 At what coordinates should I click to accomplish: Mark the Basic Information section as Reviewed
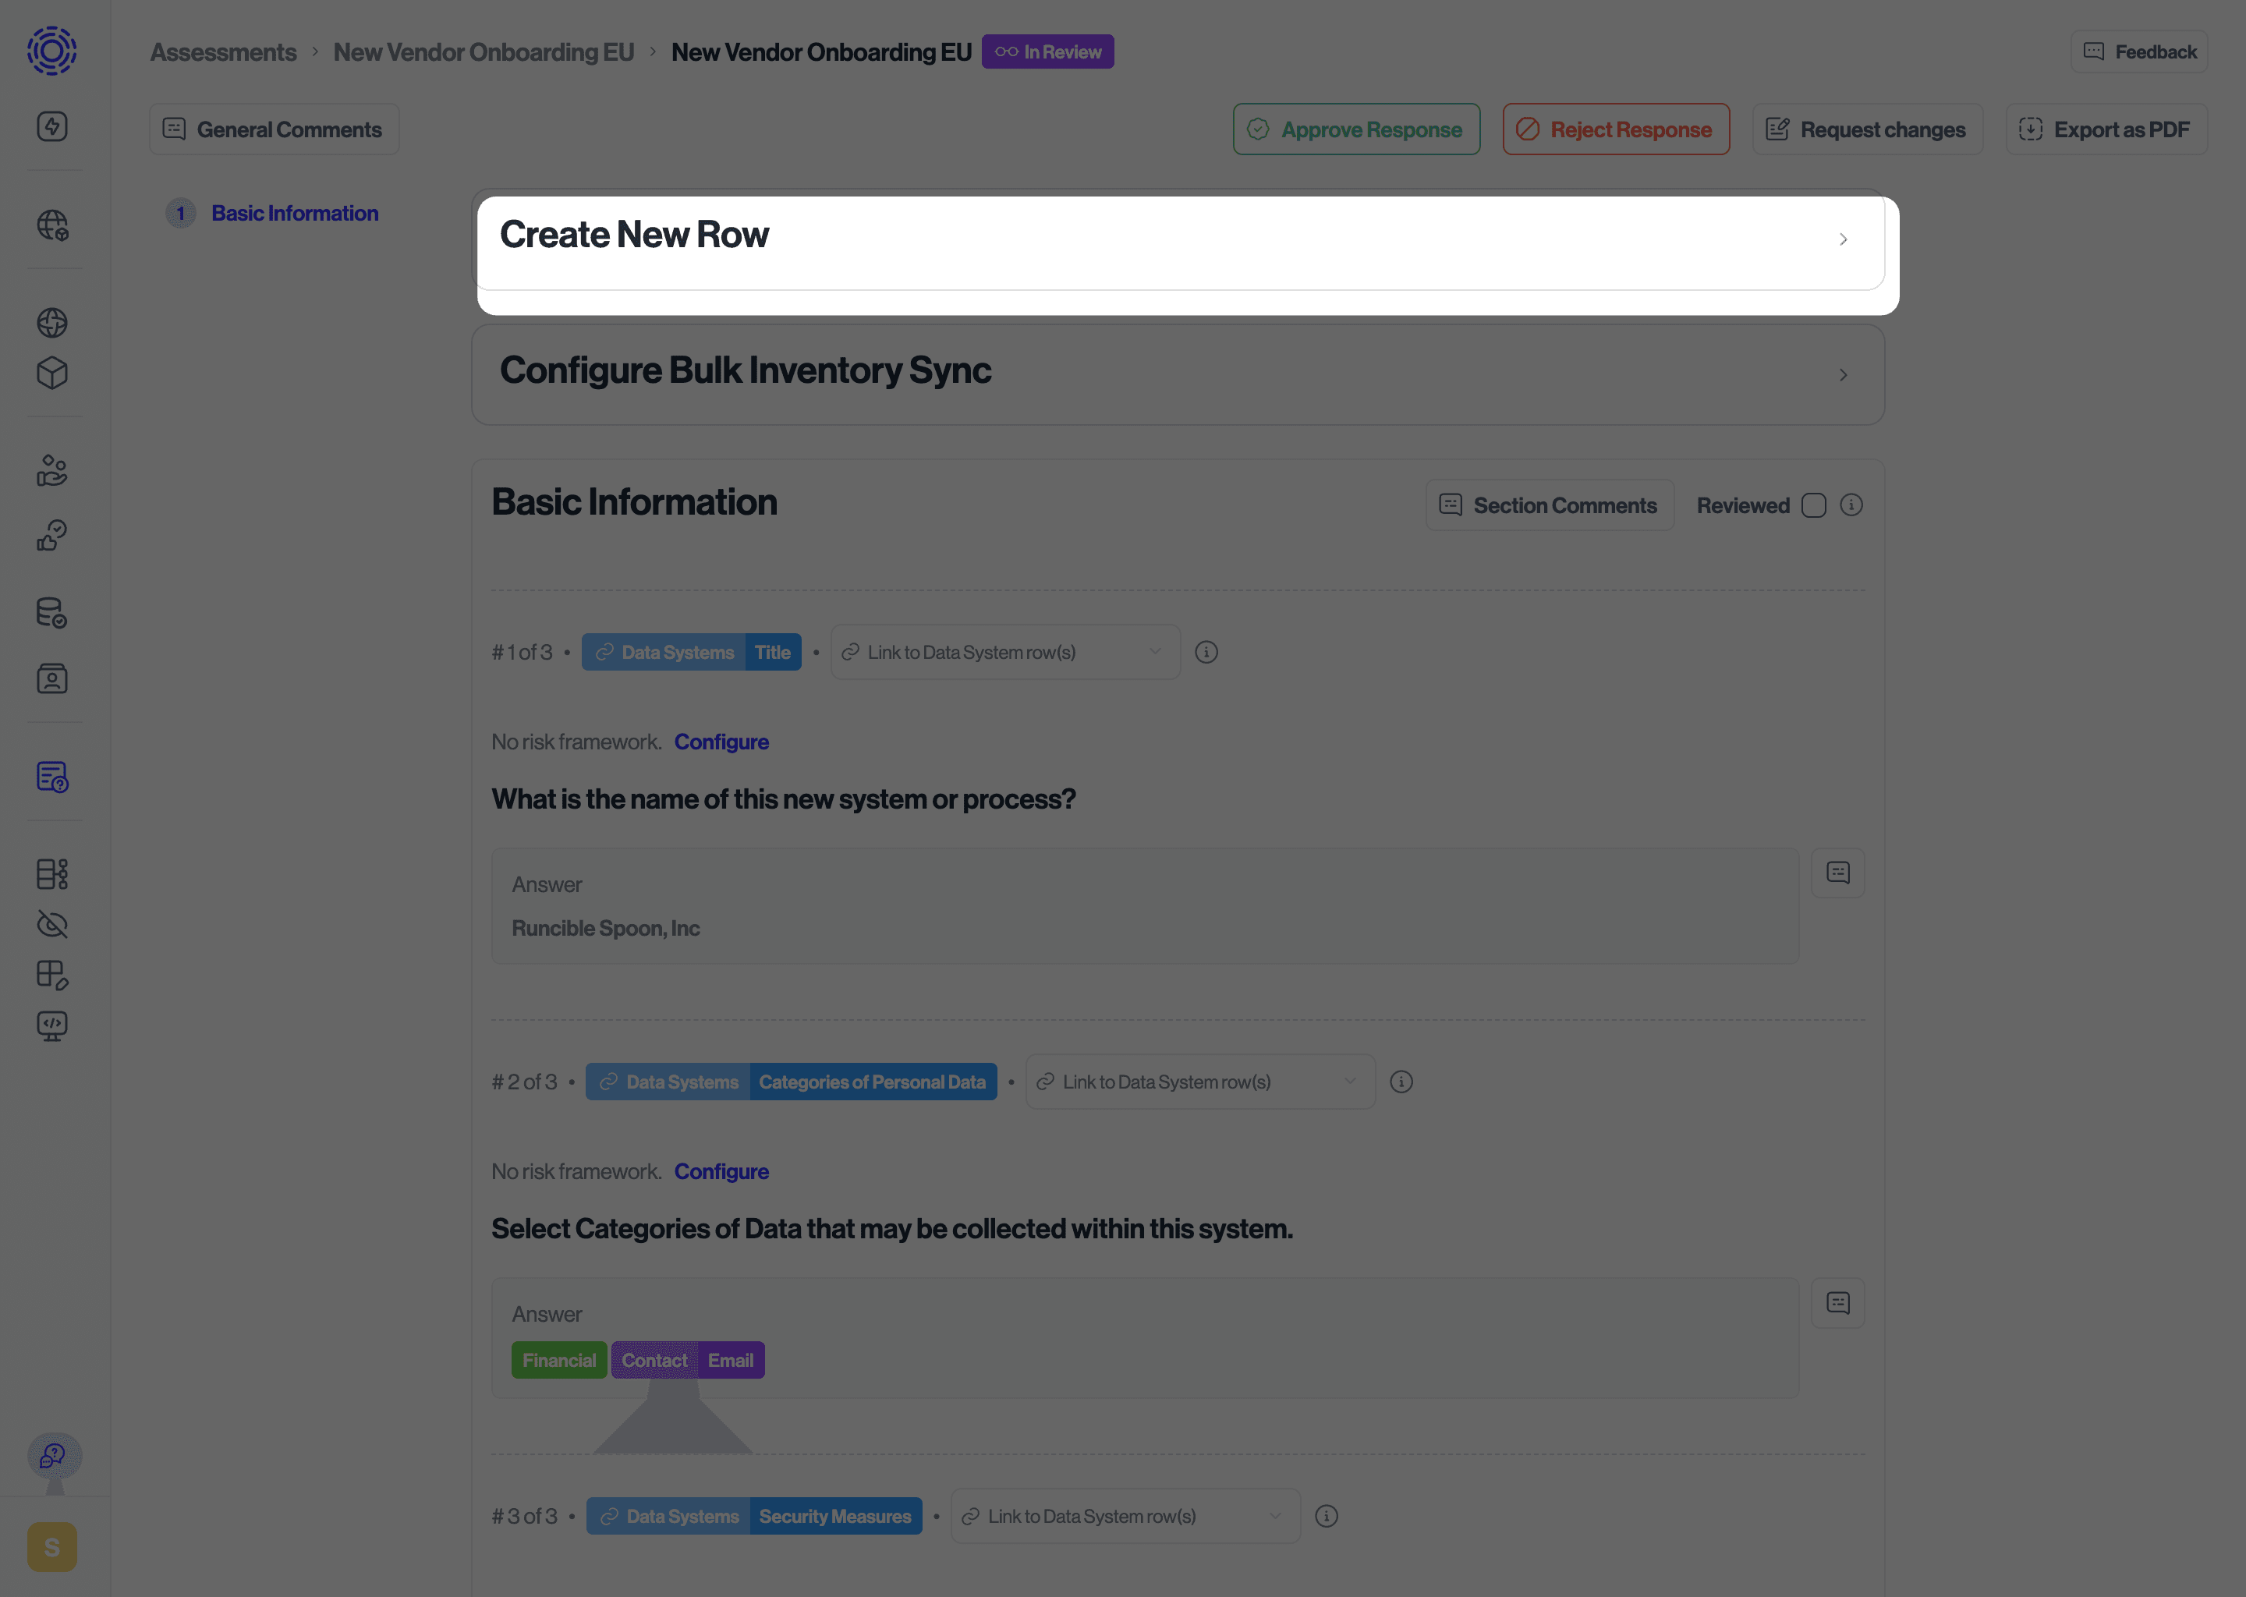1814,505
